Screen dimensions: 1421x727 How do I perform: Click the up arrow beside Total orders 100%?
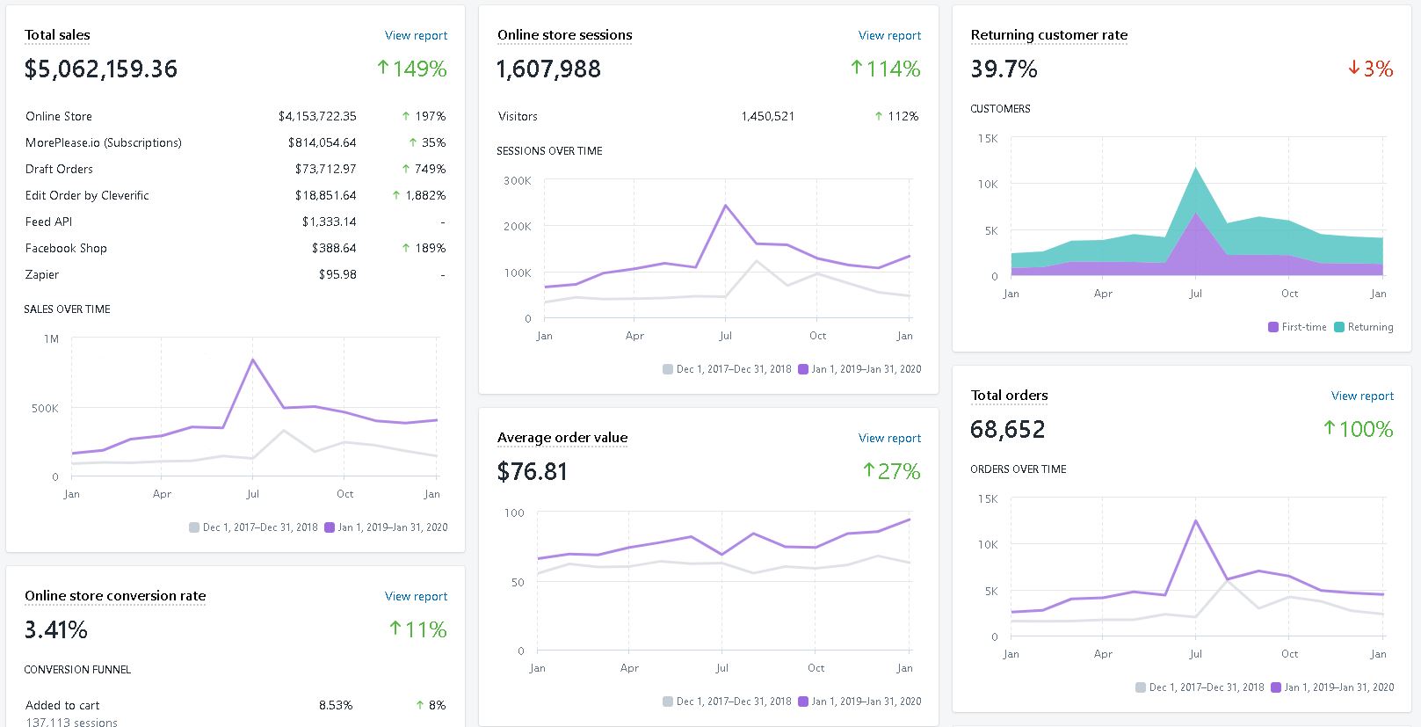pos(1330,428)
